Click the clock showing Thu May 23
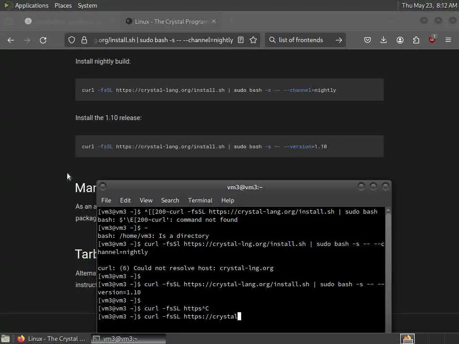 [x=429, y=5]
